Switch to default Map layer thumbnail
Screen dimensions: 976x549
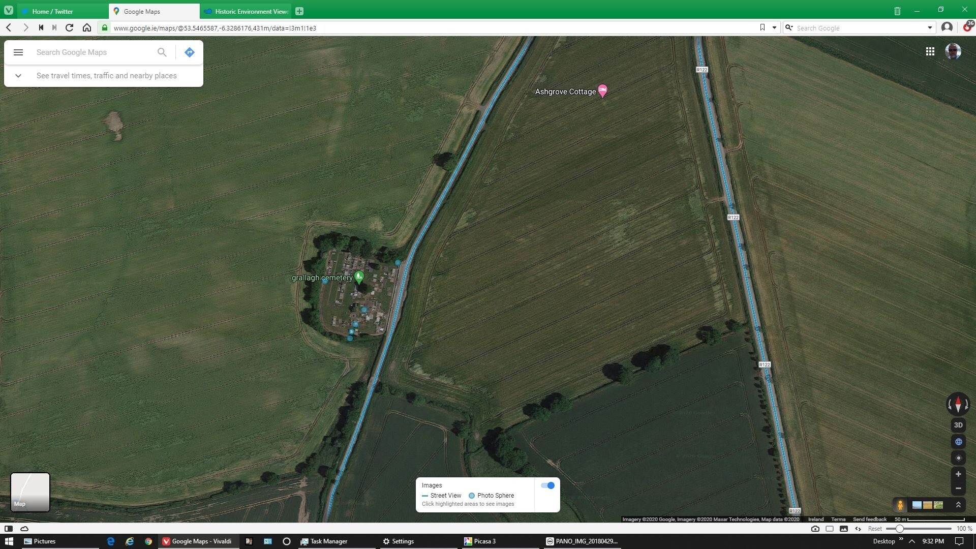point(30,492)
